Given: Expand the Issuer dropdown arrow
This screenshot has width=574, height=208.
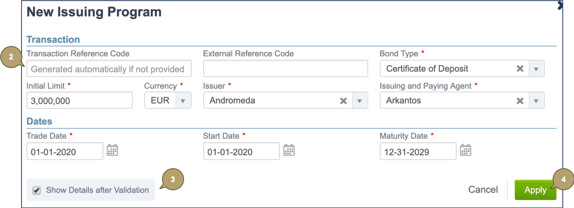Looking at the screenshot, I should pos(360,101).
